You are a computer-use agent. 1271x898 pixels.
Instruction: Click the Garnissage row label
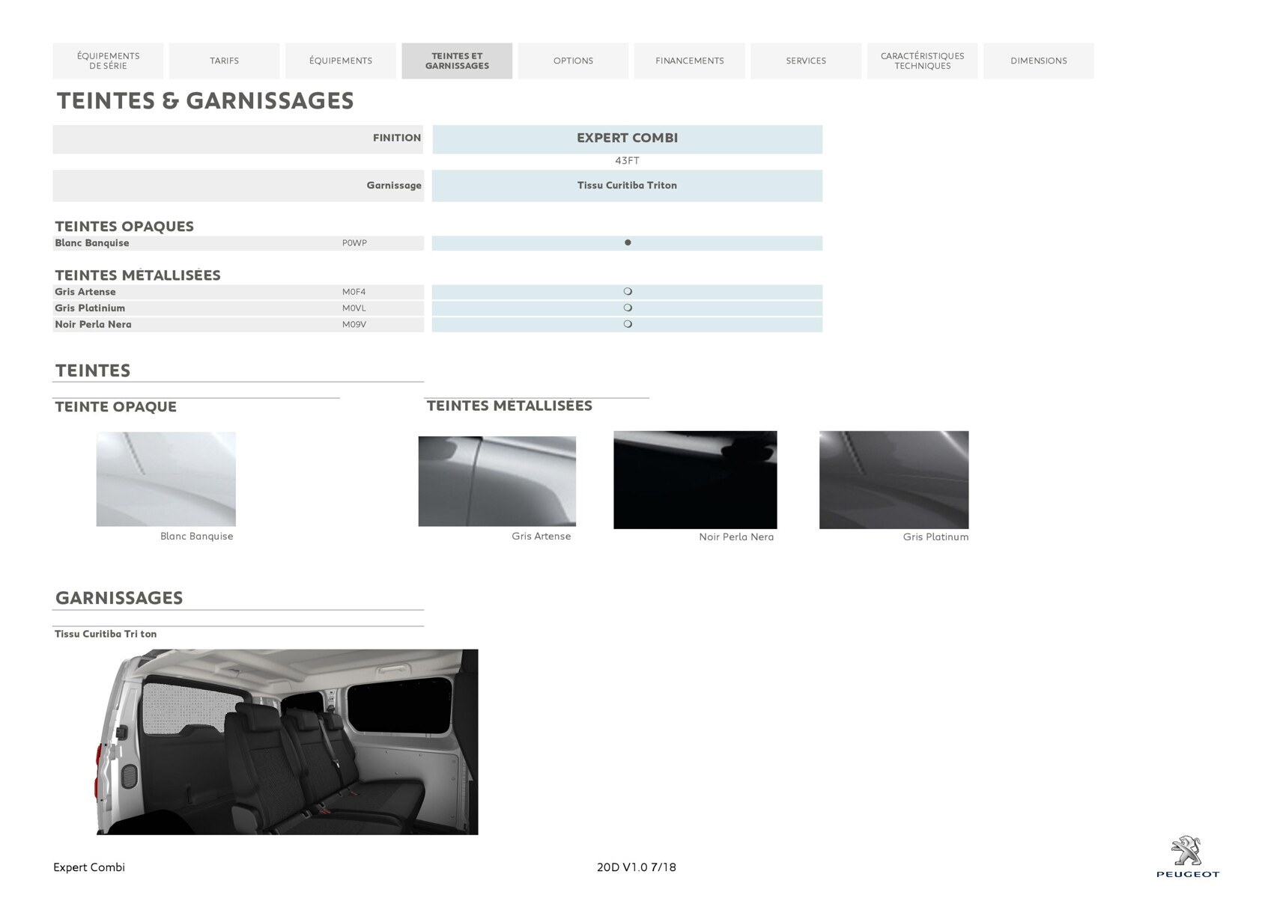(x=394, y=186)
